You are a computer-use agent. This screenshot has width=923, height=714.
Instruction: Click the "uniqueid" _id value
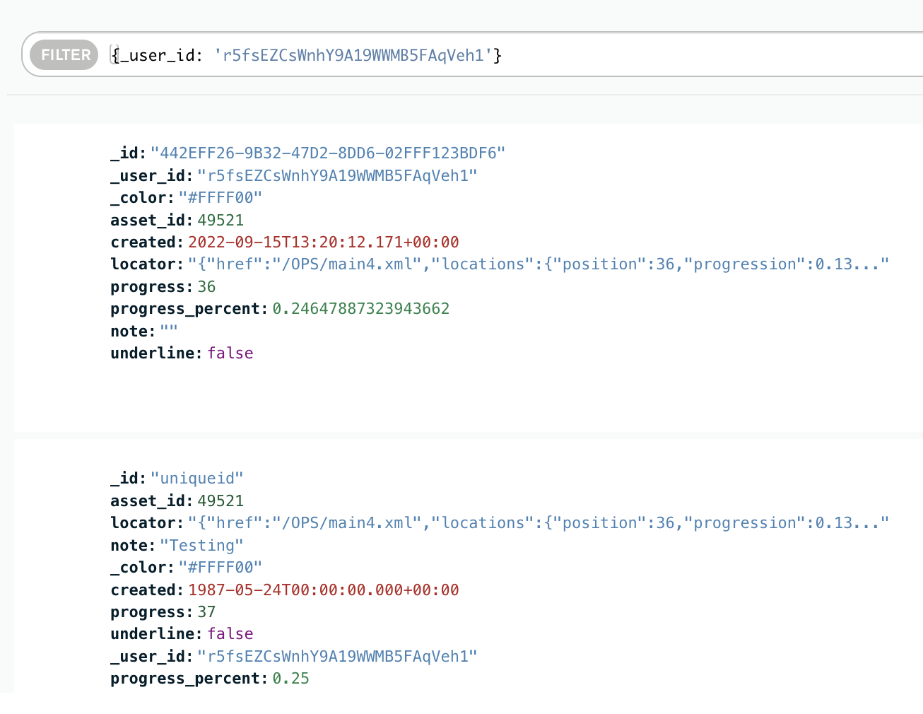(x=196, y=479)
